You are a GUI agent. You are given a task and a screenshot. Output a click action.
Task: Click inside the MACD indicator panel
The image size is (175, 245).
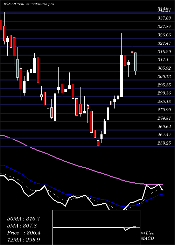[96, 227]
